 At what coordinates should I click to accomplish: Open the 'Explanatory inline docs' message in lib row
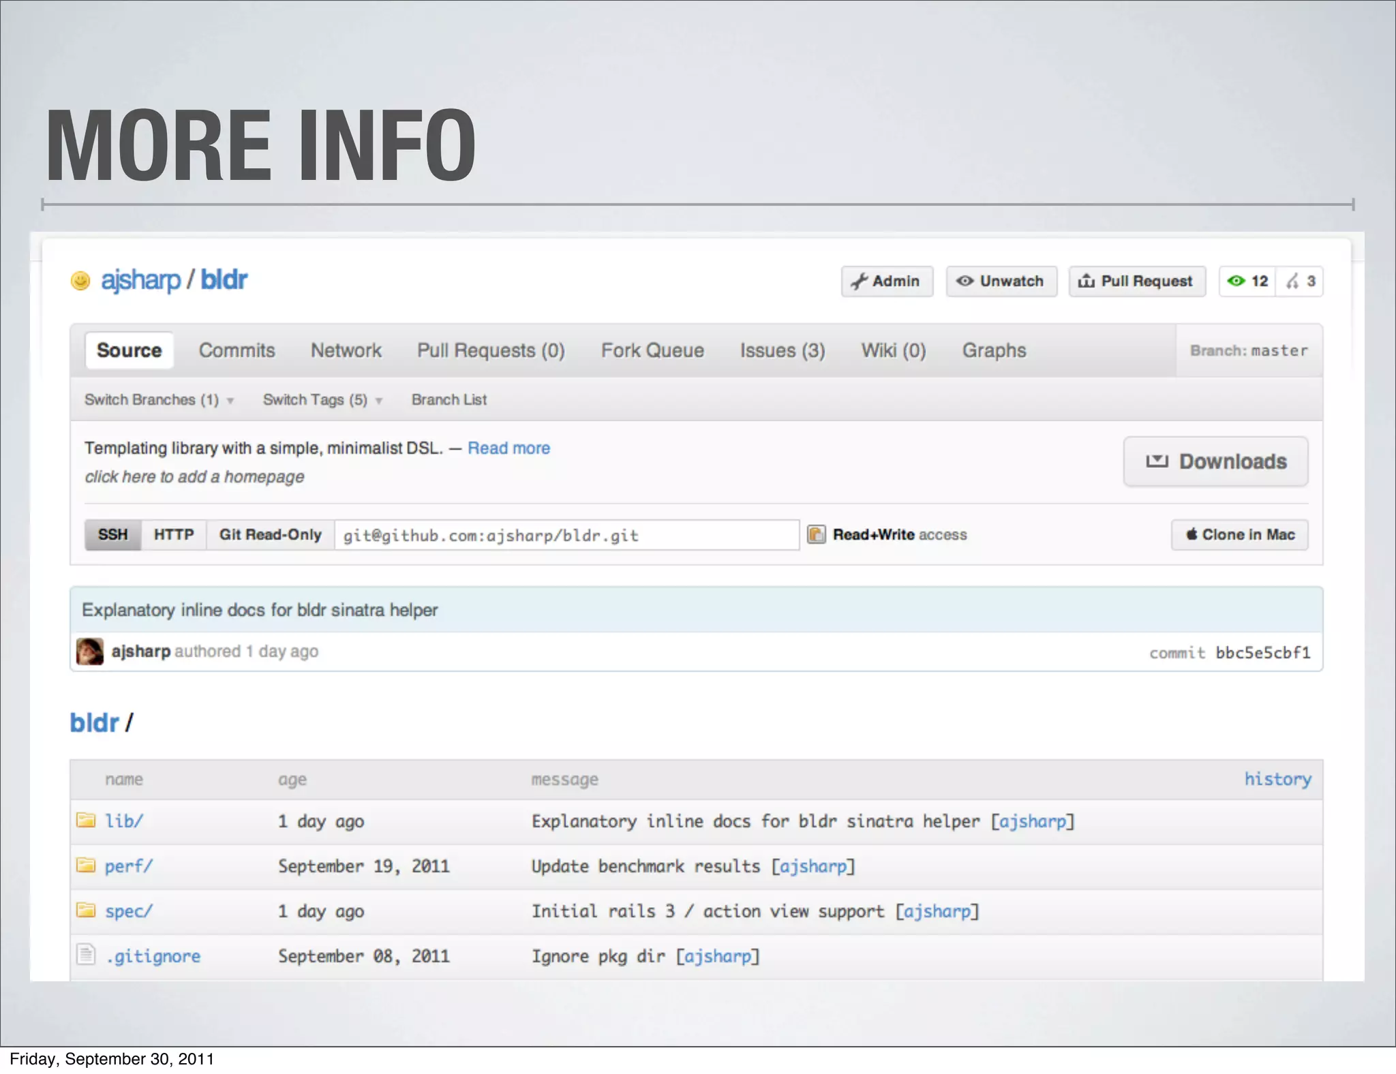(x=756, y=821)
